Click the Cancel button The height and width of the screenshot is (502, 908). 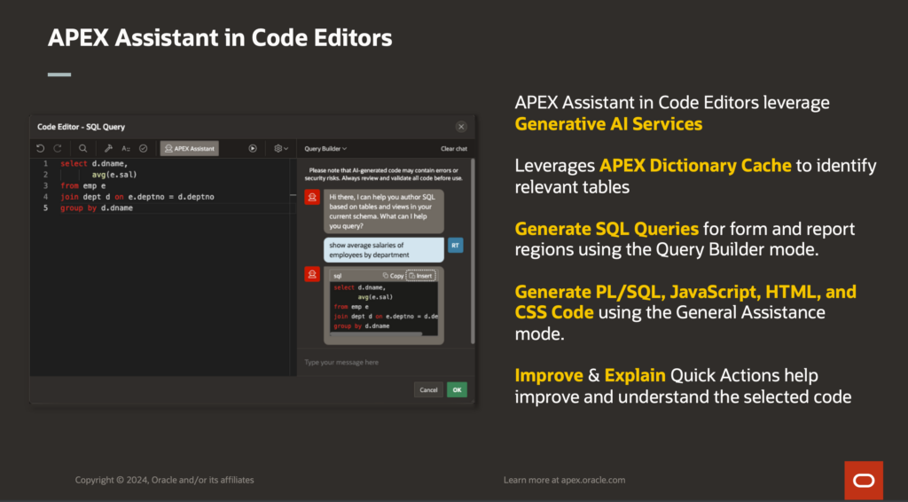point(428,389)
